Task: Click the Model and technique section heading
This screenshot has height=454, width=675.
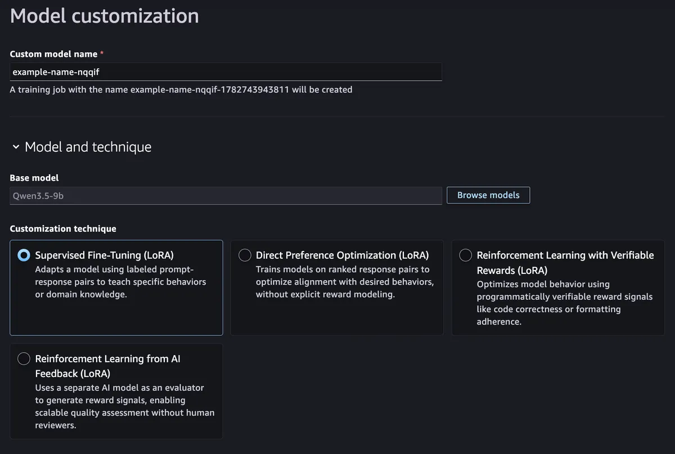Action: [88, 147]
